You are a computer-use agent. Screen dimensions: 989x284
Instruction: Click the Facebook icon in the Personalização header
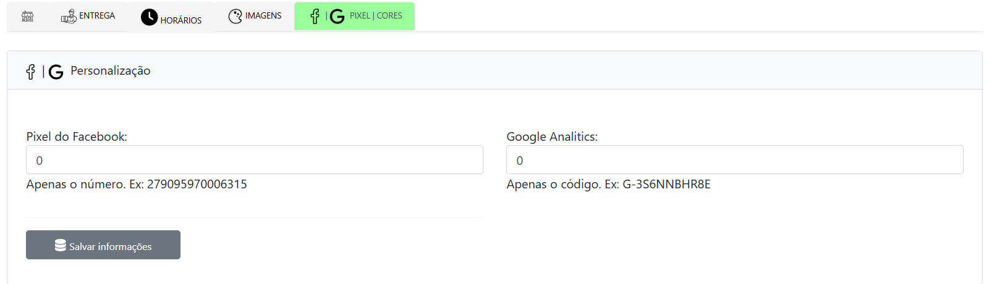click(30, 72)
